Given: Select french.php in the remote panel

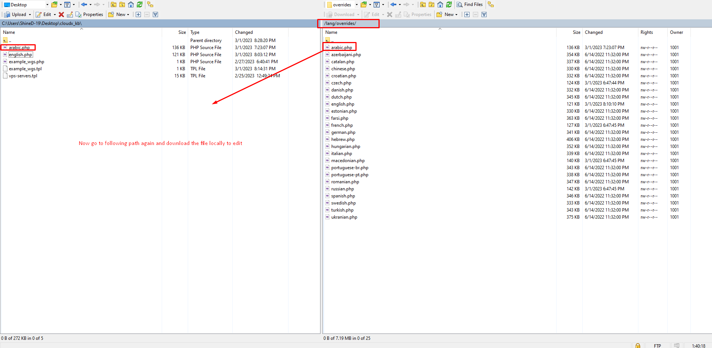Looking at the screenshot, I should (342, 125).
